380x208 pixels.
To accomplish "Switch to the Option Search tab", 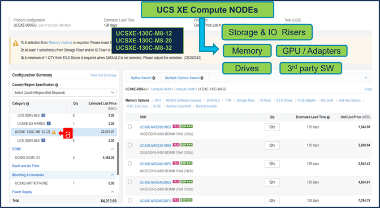I will [x=143, y=78].
